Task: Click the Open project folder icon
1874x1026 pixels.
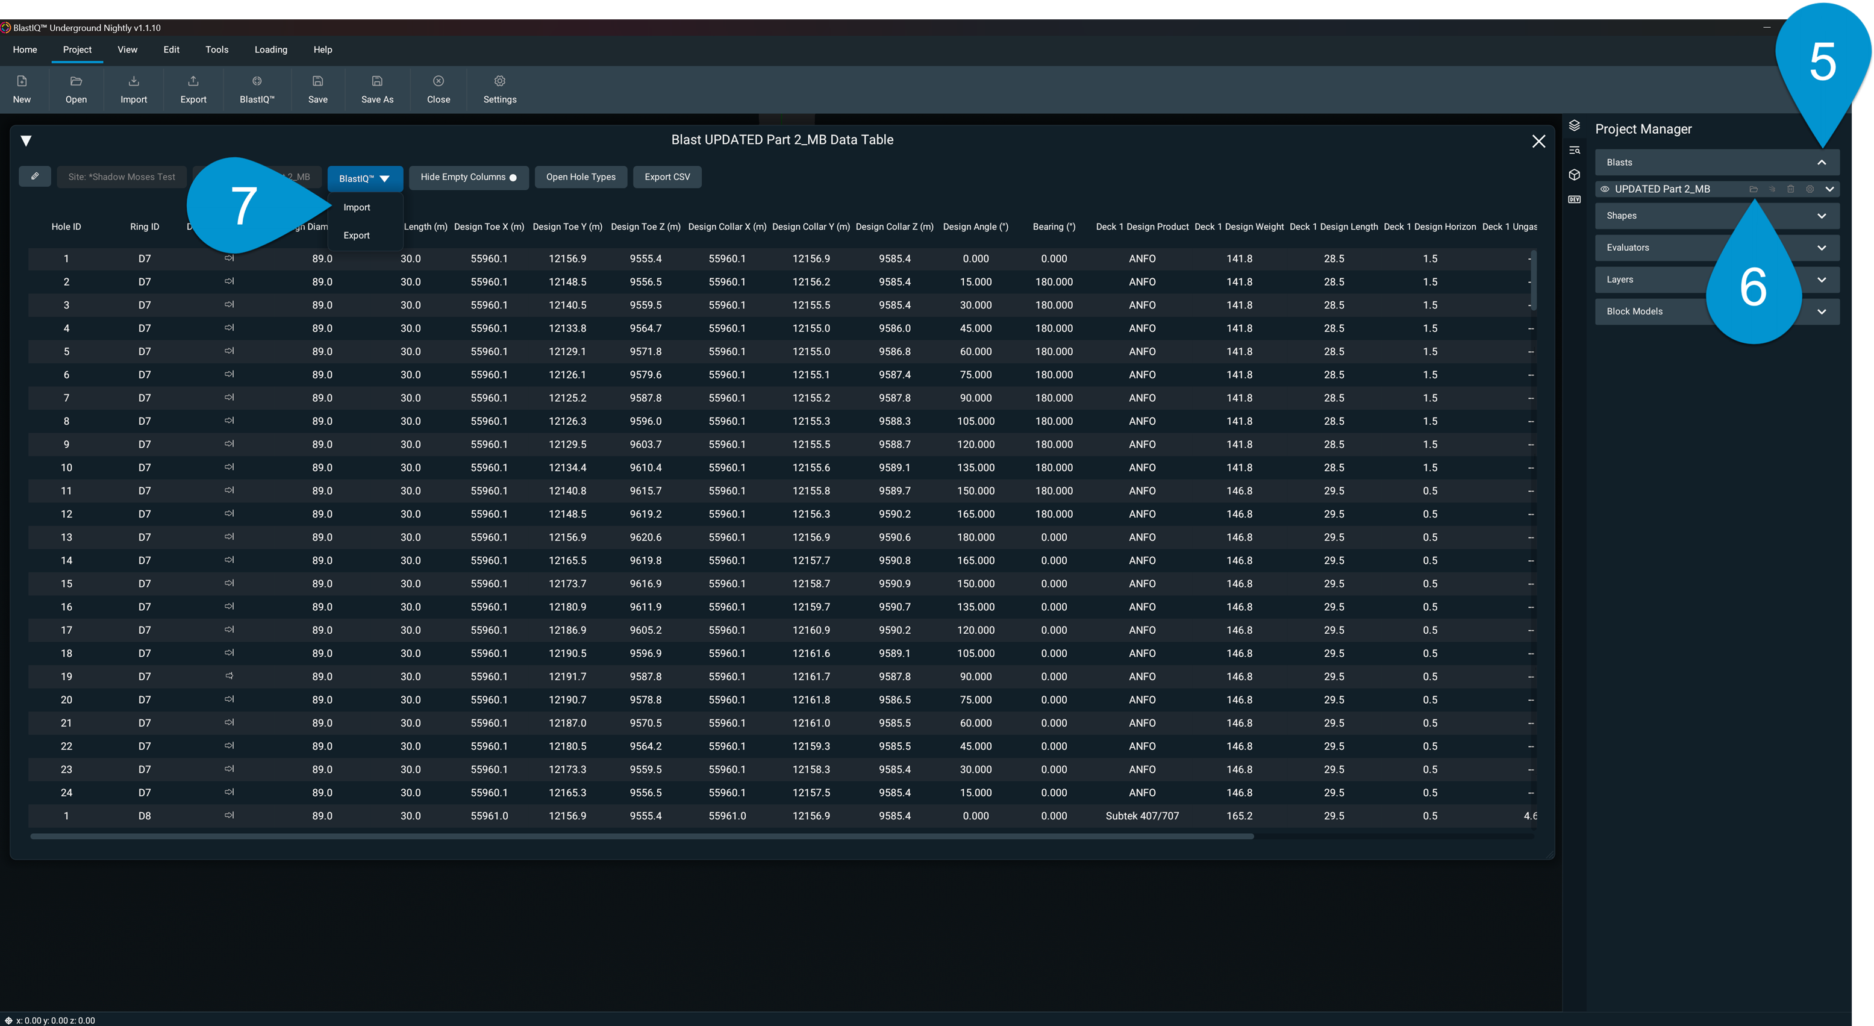Action: 76,81
